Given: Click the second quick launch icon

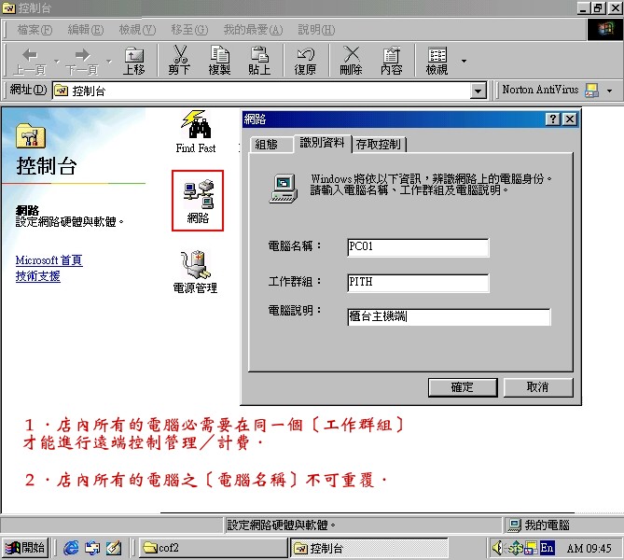Looking at the screenshot, I should tap(92, 549).
